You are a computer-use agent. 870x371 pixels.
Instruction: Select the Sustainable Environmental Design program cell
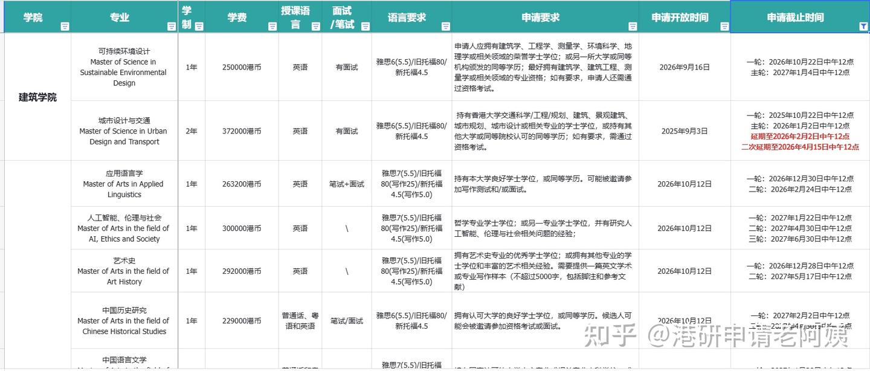124,67
